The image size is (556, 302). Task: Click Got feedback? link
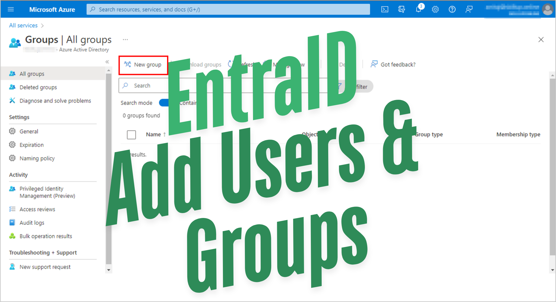pos(393,65)
